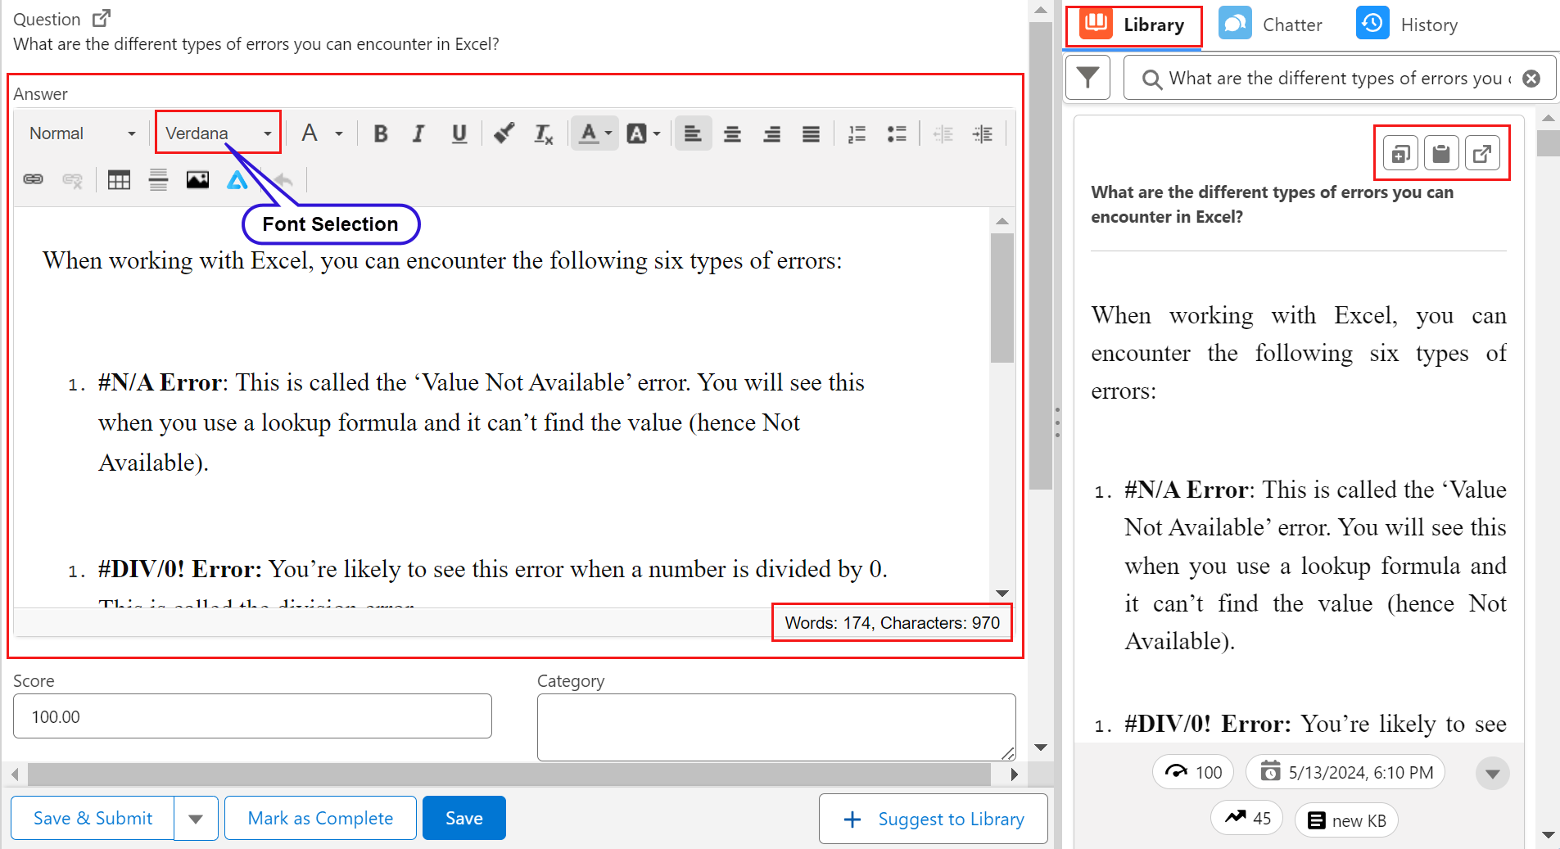Toggle bold formatting in Answer editor
This screenshot has height=849, width=1560.
click(381, 133)
